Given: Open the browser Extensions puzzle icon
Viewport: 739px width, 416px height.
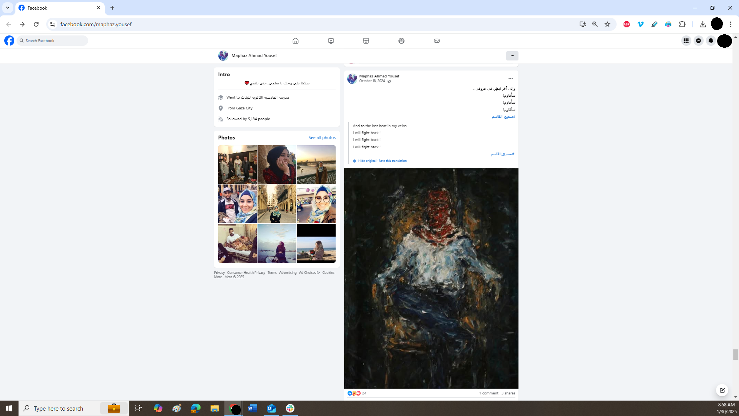Looking at the screenshot, I should coord(682,24).
